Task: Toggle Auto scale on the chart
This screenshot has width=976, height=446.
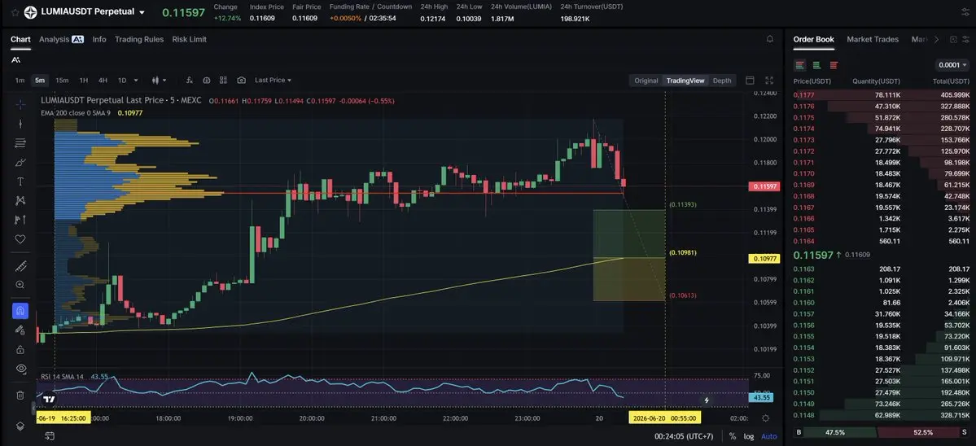Action: click(769, 436)
